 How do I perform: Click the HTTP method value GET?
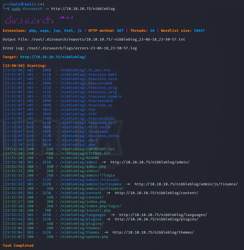click(x=120, y=31)
